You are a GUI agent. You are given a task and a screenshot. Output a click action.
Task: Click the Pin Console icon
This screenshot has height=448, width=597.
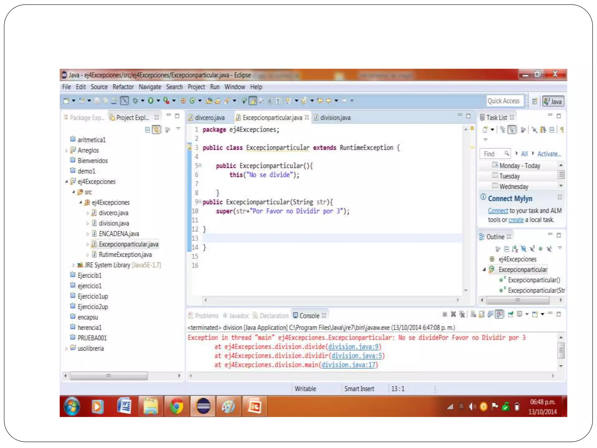510,314
